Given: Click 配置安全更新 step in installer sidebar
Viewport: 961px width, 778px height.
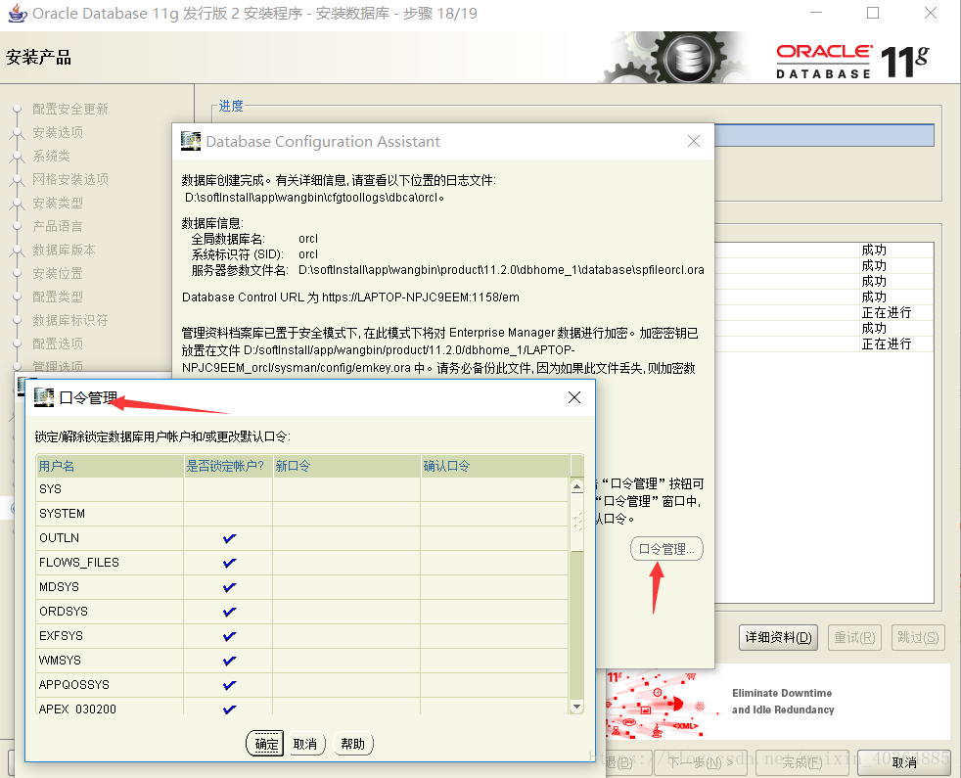Looking at the screenshot, I should [69, 110].
